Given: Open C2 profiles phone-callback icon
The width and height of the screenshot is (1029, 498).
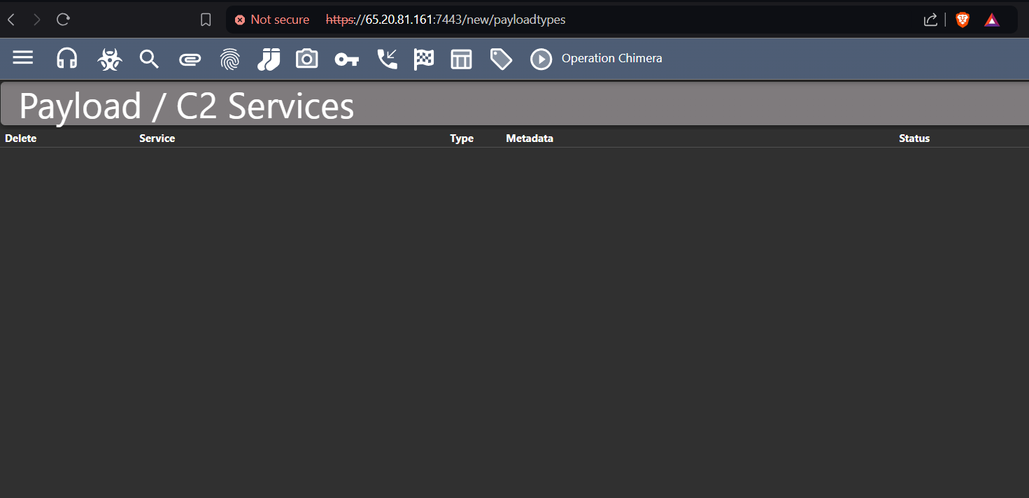Looking at the screenshot, I should click(x=387, y=59).
